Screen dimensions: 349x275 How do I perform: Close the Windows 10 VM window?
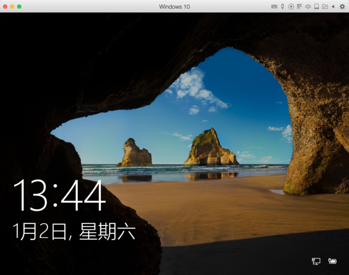5,7
